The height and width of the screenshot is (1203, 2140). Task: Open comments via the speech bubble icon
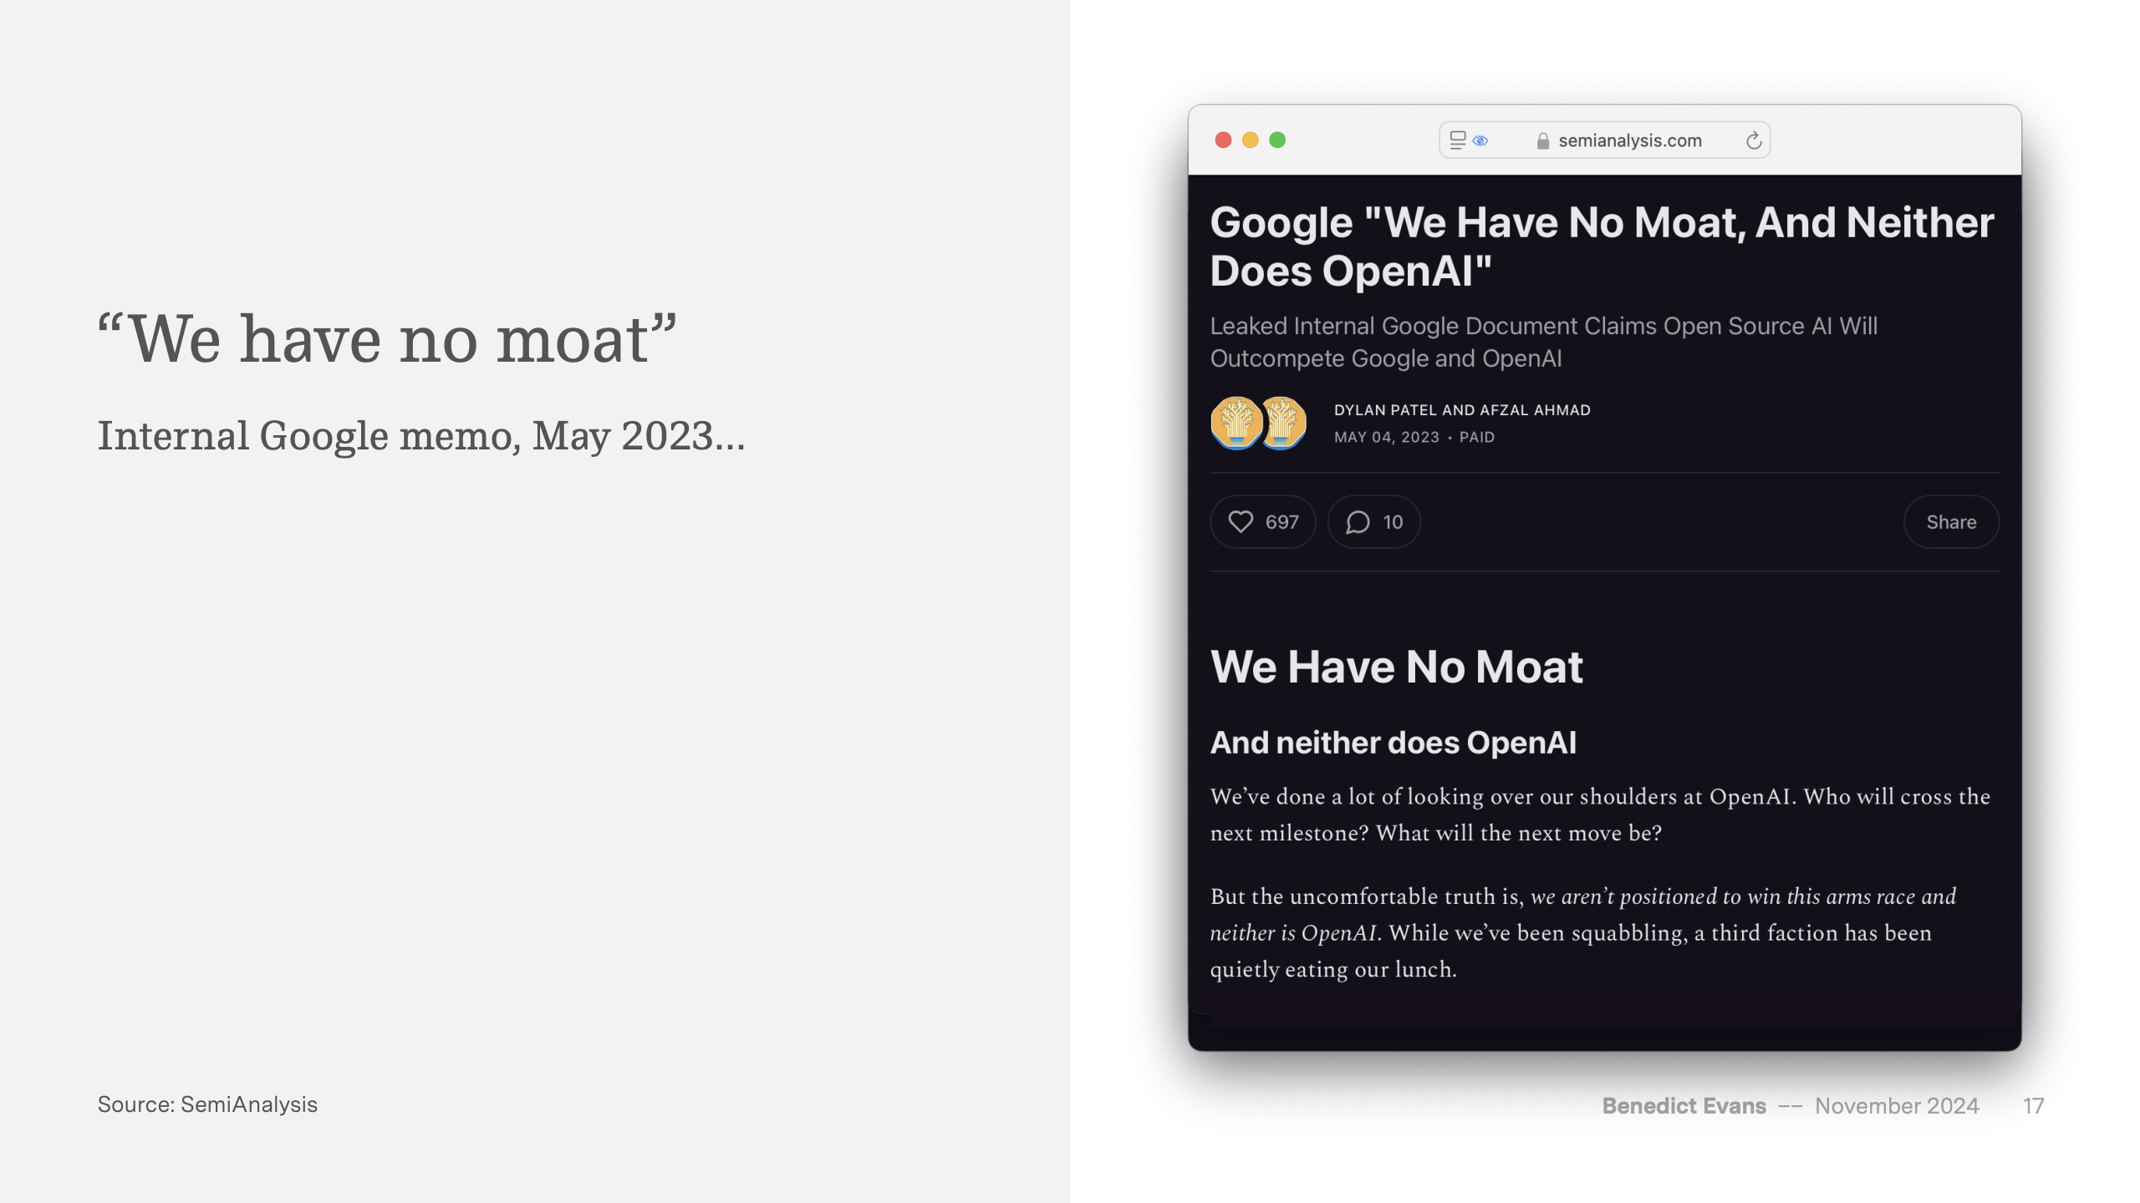1358,522
